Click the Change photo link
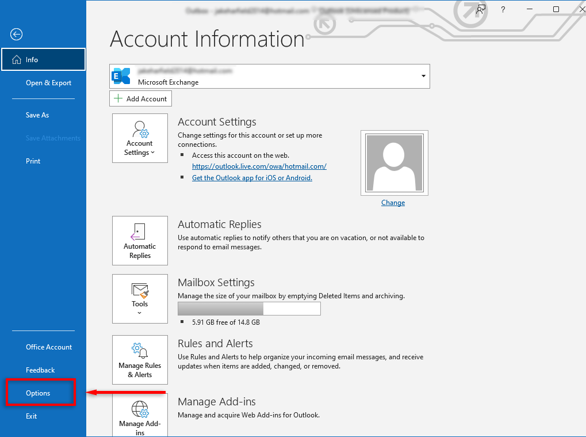Image resolution: width=586 pixels, height=437 pixels. coord(393,203)
